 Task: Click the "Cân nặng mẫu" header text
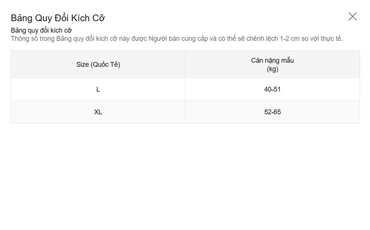[x=272, y=60]
